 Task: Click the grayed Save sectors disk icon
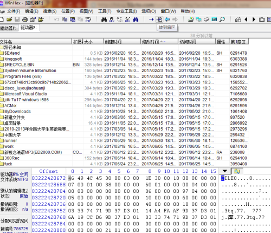17,19
